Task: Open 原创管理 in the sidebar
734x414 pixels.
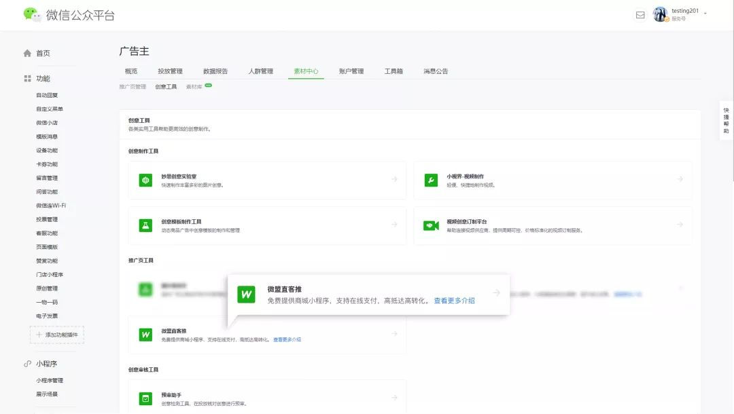Action: (x=47, y=288)
